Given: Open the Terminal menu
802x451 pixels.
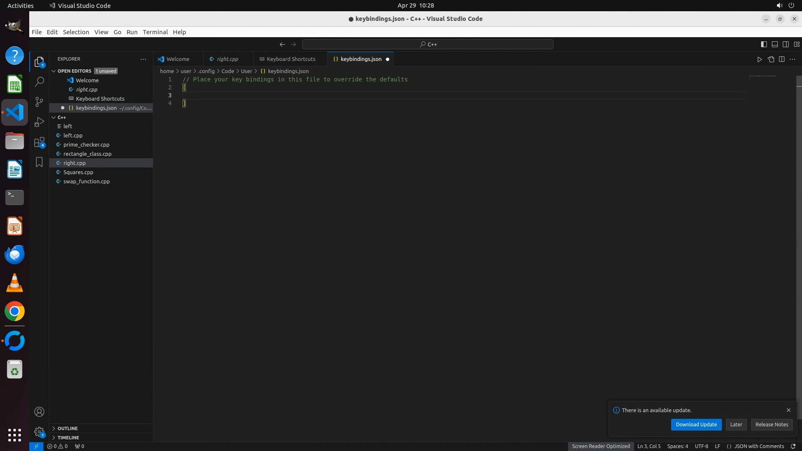Looking at the screenshot, I should point(155,32).
